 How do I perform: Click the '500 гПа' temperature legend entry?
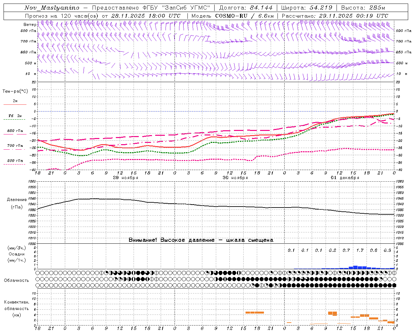15,161
